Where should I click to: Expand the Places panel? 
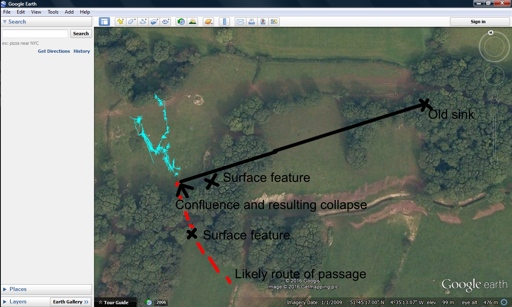pyautogui.click(x=18, y=289)
